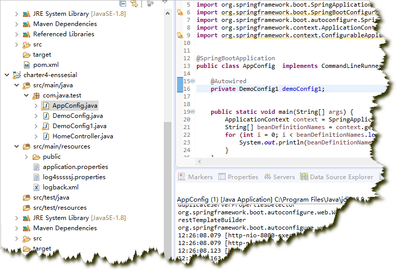Image resolution: width=397 pixels, height=270 pixels.
Task: Click the log4sssssj.properties file icon
Action: point(36,177)
